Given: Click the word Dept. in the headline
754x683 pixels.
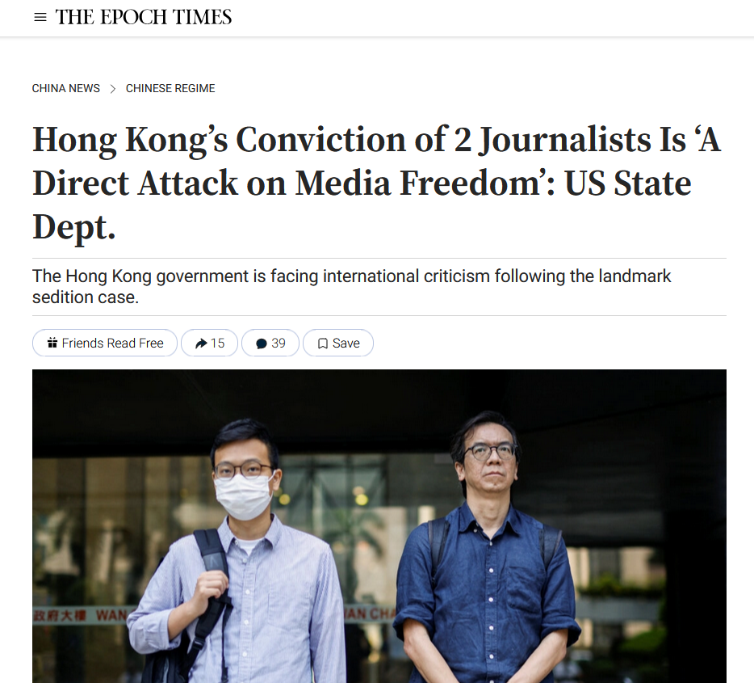Looking at the screenshot, I should coord(74,227).
